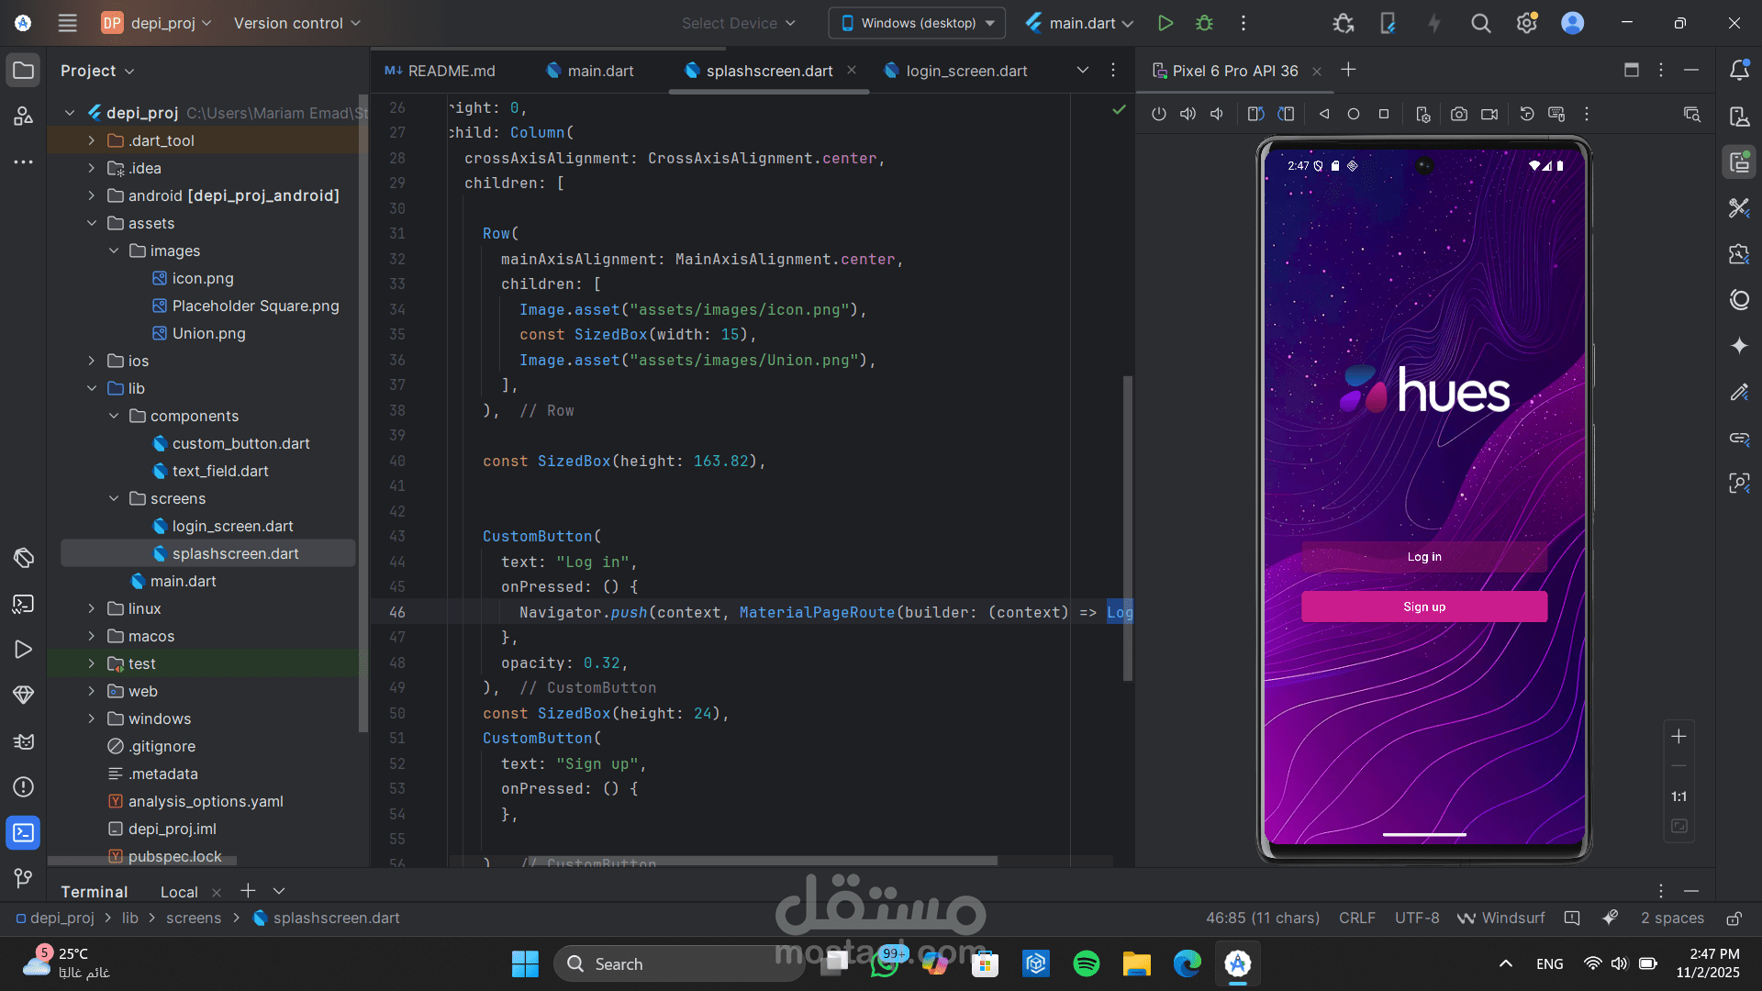The image size is (1762, 991).
Task: Close the splashscreen.dart tab
Action: coord(852,70)
